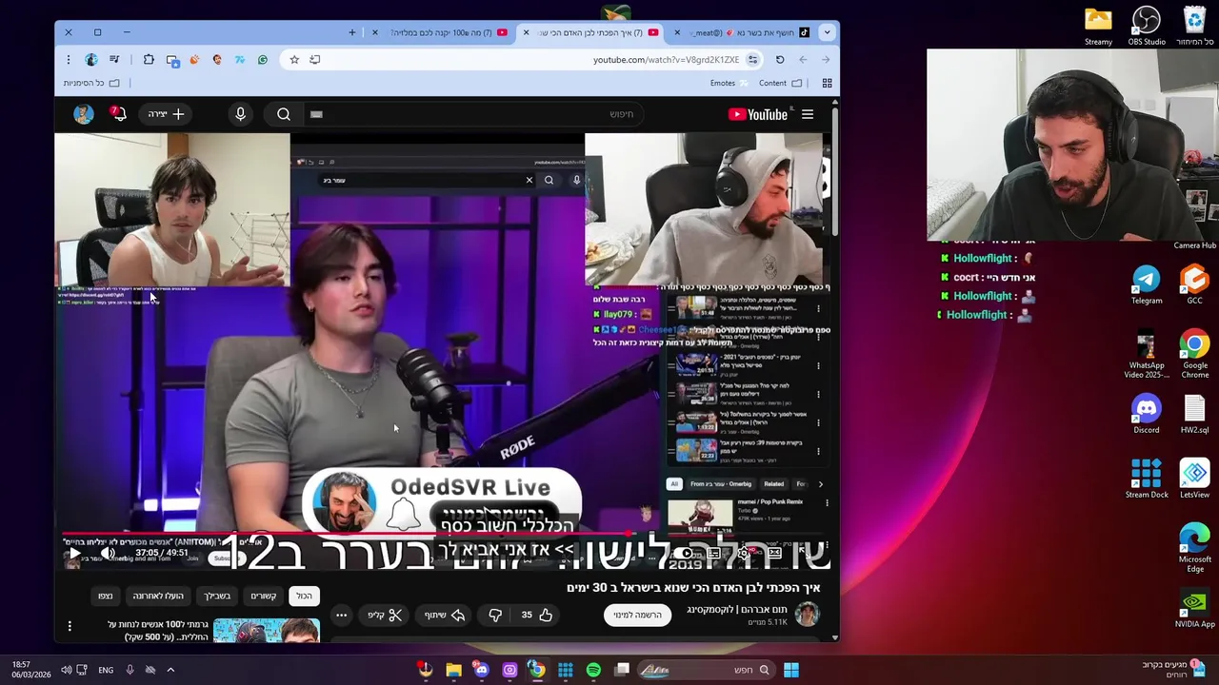Start voice search with the microphone icon
This screenshot has width=1219, height=685.
point(240,114)
